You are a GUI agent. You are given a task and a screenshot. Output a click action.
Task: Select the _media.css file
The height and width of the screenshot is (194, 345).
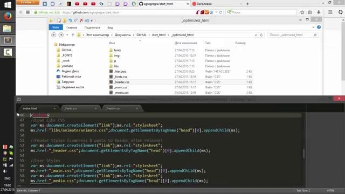pyautogui.click(x=181, y=92)
